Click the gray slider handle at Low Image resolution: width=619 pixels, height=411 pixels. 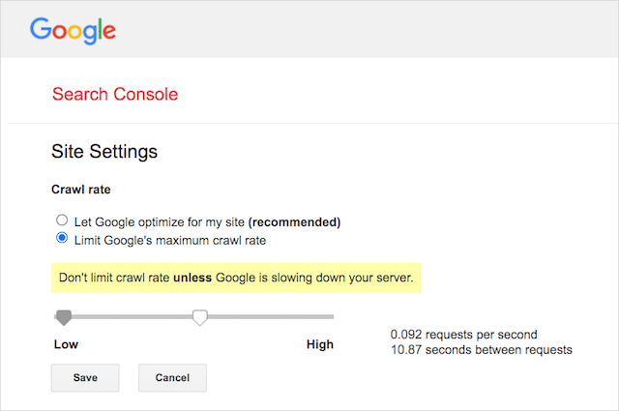64,317
